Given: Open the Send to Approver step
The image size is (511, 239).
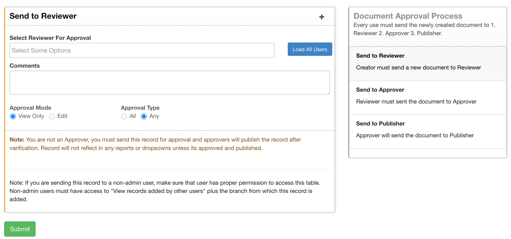Looking at the screenshot, I should pos(428,98).
